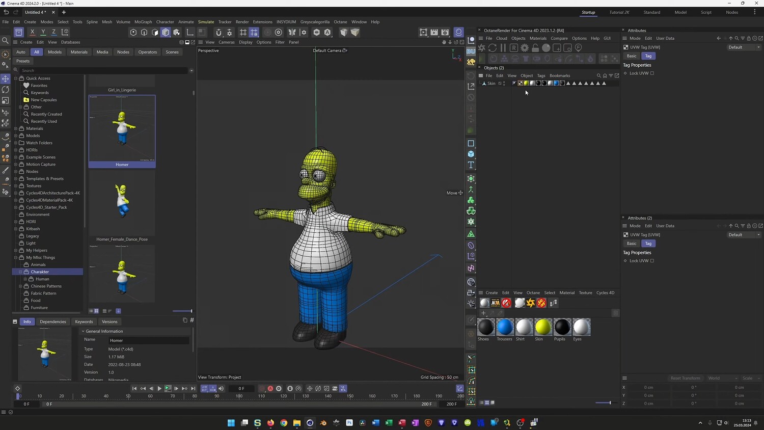Image resolution: width=764 pixels, height=430 pixels.
Task: Click Reset Transform button
Action: [685, 378]
